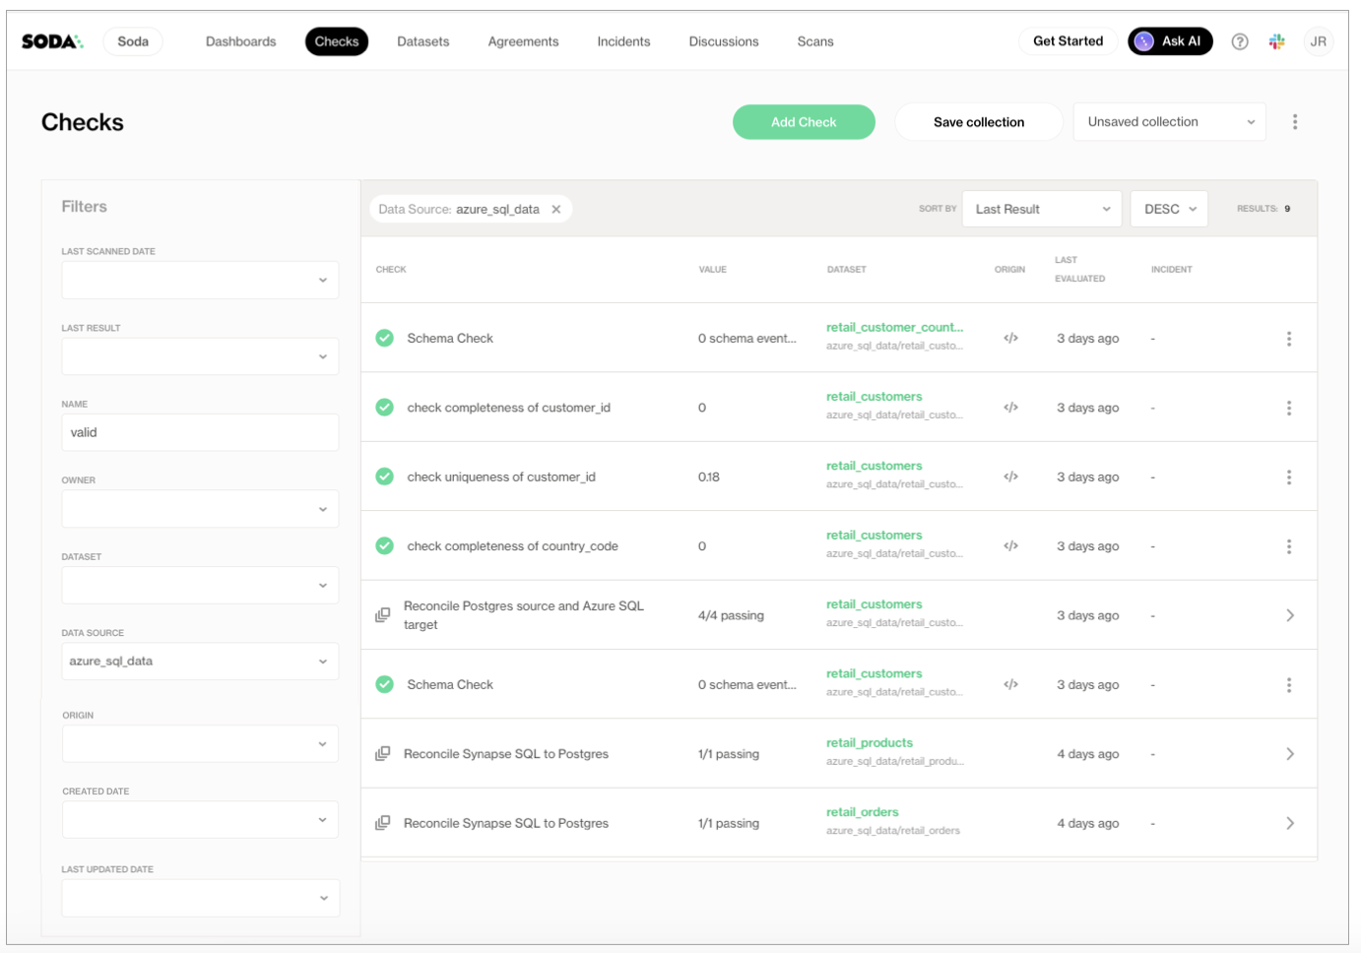This screenshot has width=1361, height=953.
Task: Click the Name filter input field
Action: [x=200, y=433]
